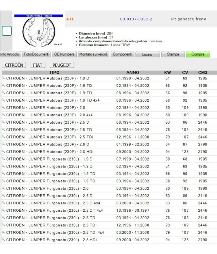Open the Listino tab
Image resolution: width=217 pixels, height=254 pixels.
pyautogui.click(x=147, y=54)
